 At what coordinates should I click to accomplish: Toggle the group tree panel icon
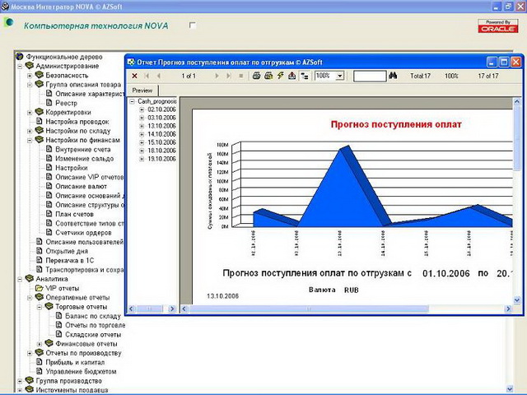tap(305, 77)
